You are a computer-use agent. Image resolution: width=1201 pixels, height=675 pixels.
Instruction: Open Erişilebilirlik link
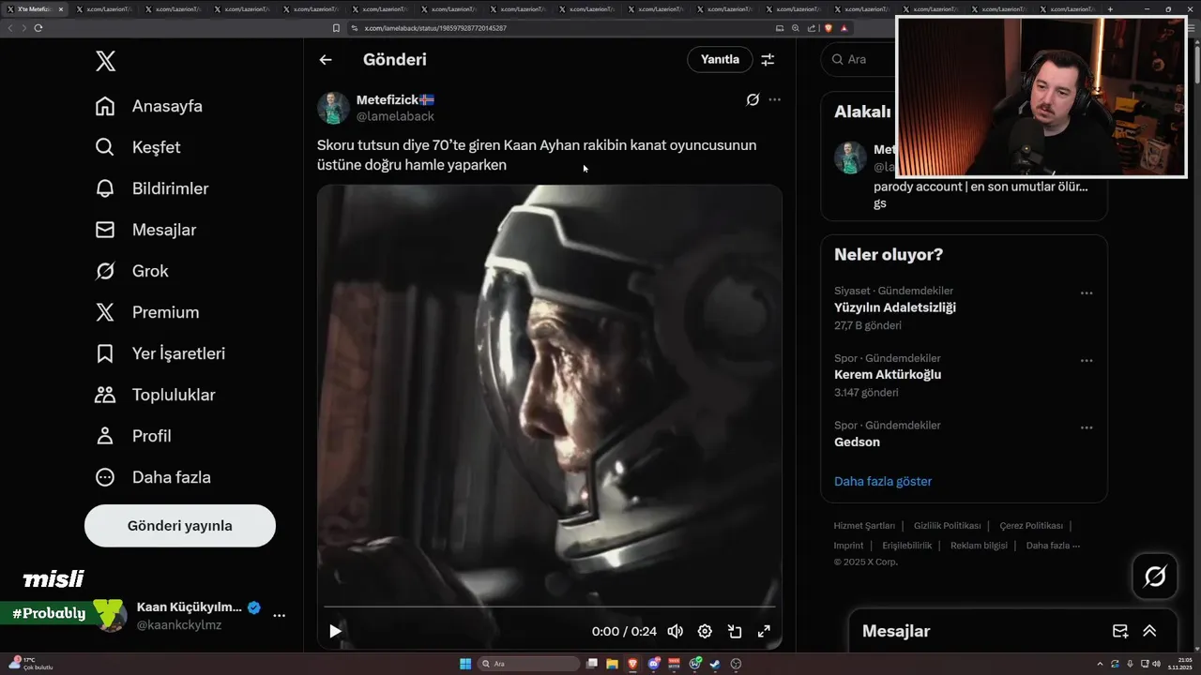tap(906, 546)
